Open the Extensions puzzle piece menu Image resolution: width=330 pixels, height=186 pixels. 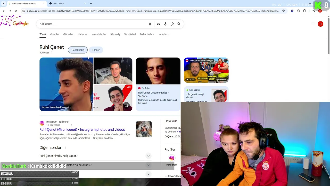305,11
